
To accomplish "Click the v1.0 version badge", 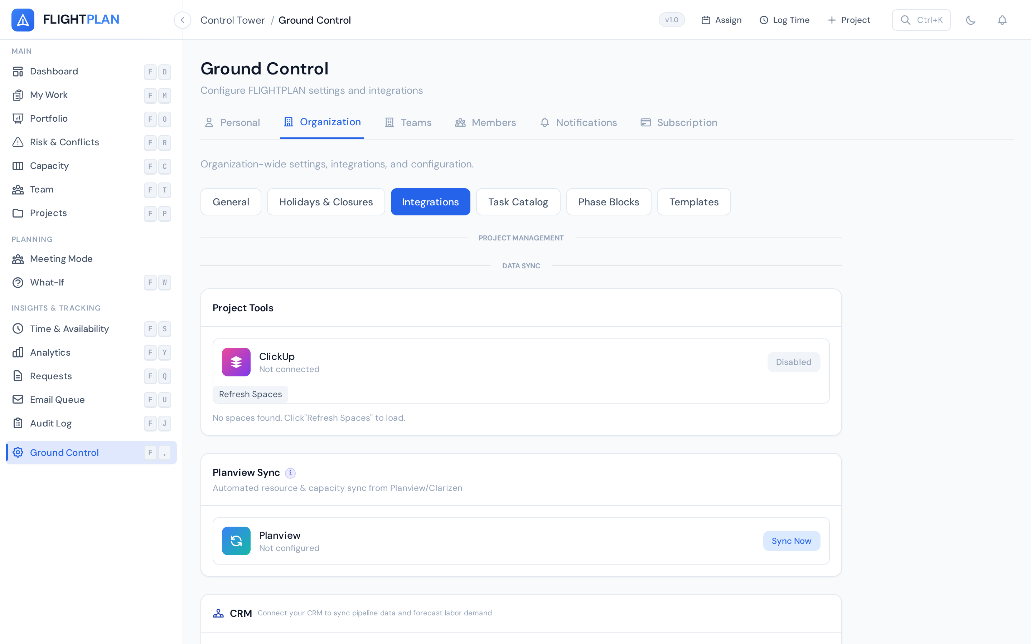I will (x=672, y=20).
